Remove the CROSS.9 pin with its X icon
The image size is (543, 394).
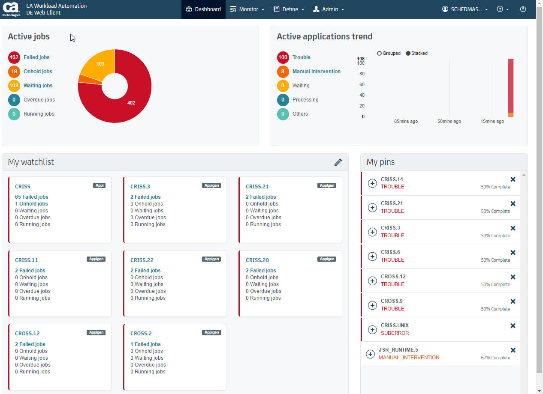click(x=513, y=301)
